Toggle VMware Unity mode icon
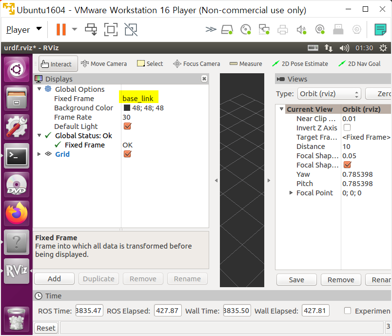Viewport: 392px width, 336px height. coord(131,29)
